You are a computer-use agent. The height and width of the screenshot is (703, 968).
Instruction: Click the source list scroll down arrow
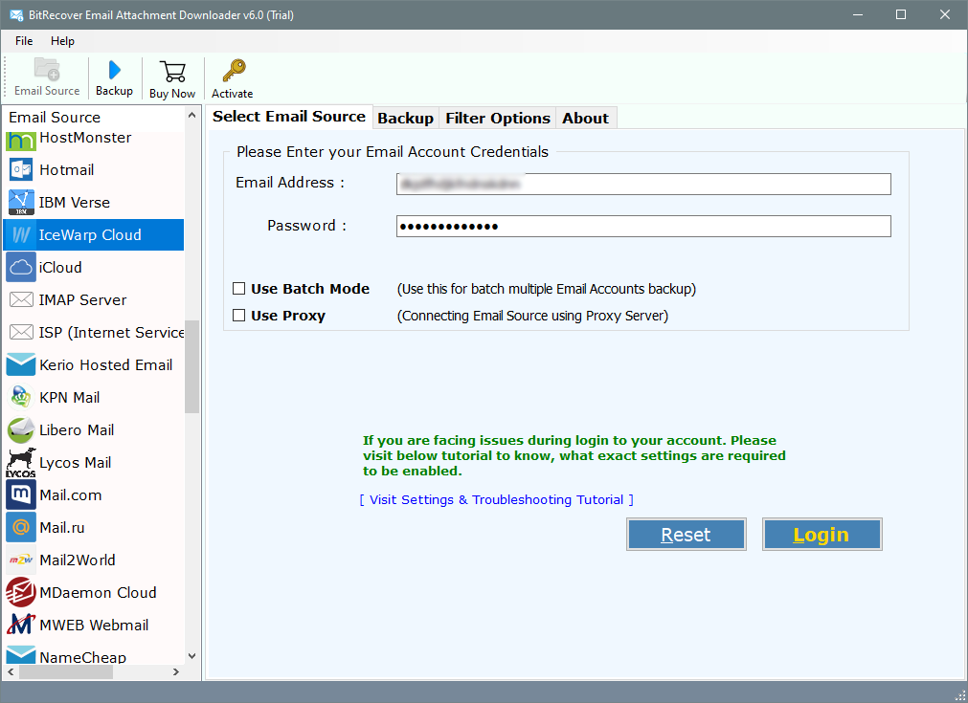point(192,656)
